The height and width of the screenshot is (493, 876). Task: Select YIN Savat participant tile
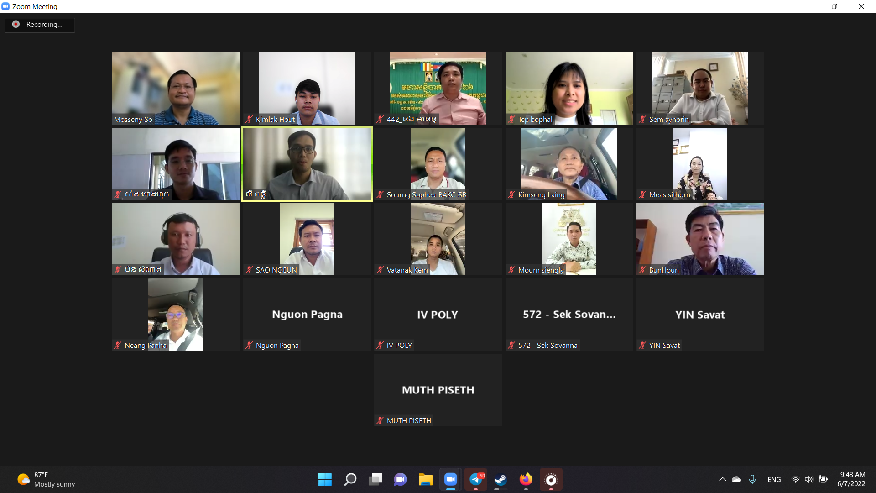tap(700, 315)
